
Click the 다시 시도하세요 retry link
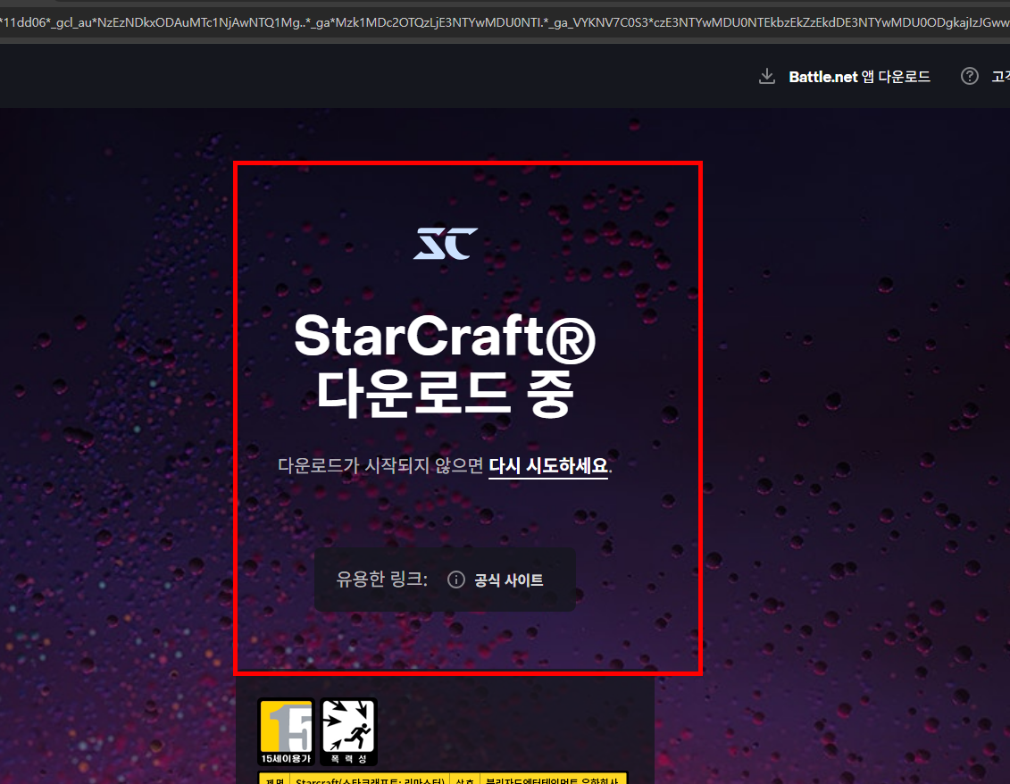tap(547, 465)
